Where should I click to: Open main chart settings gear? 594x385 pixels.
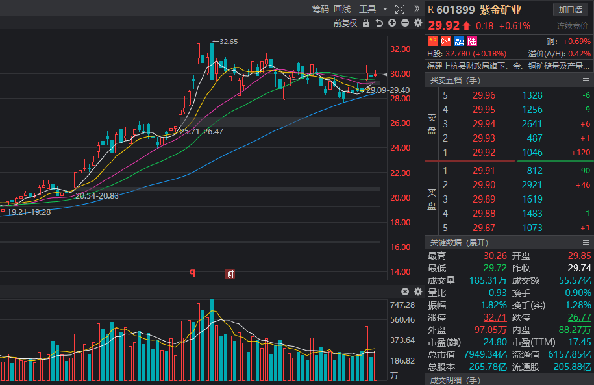pos(418,23)
